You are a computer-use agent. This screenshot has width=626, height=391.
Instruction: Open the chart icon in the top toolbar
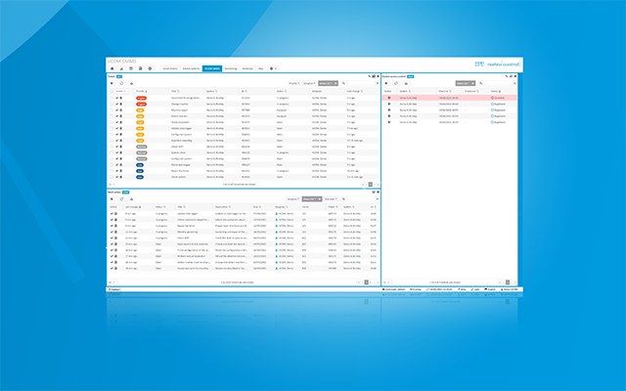pos(120,68)
